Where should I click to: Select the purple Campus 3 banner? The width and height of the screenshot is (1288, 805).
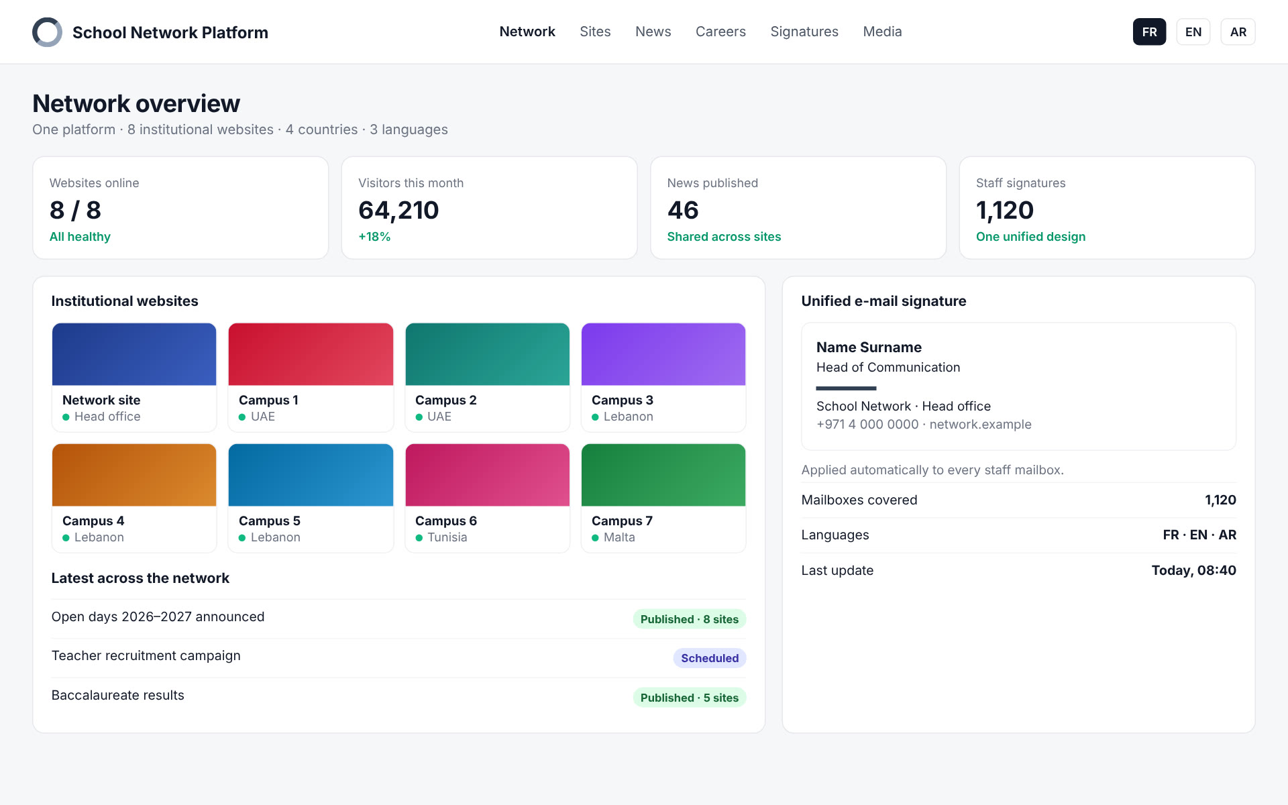663,354
